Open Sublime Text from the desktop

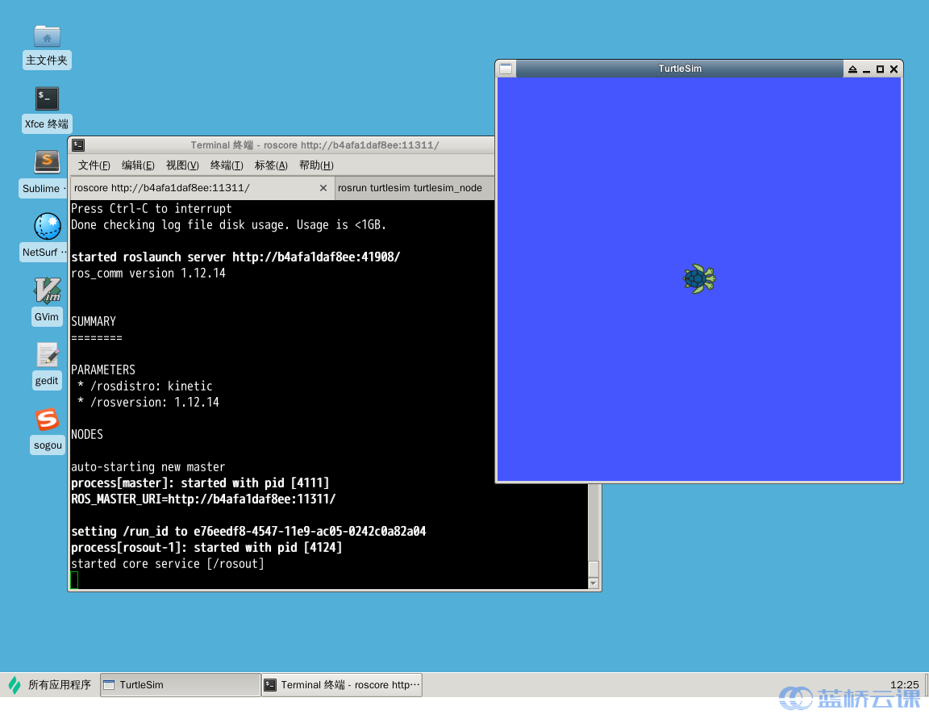(x=47, y=162)
